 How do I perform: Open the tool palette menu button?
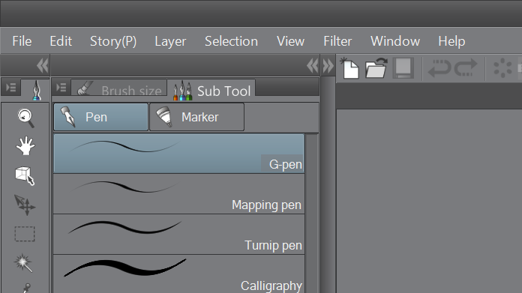click(x=11, y=88)
